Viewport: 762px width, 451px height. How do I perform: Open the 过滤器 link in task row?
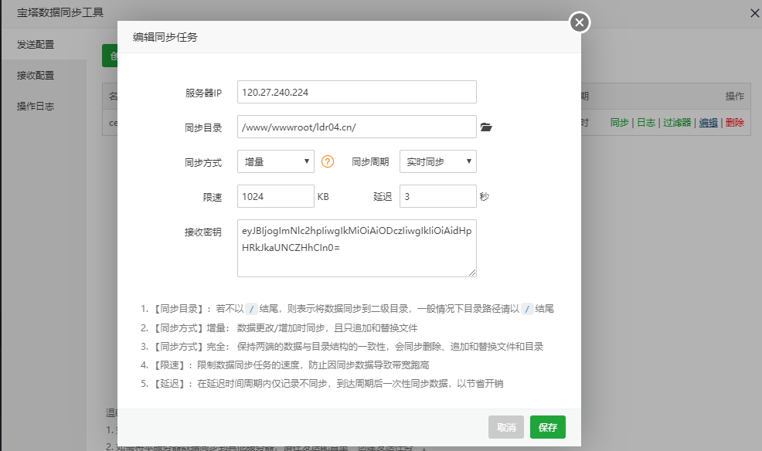point(677,123)
